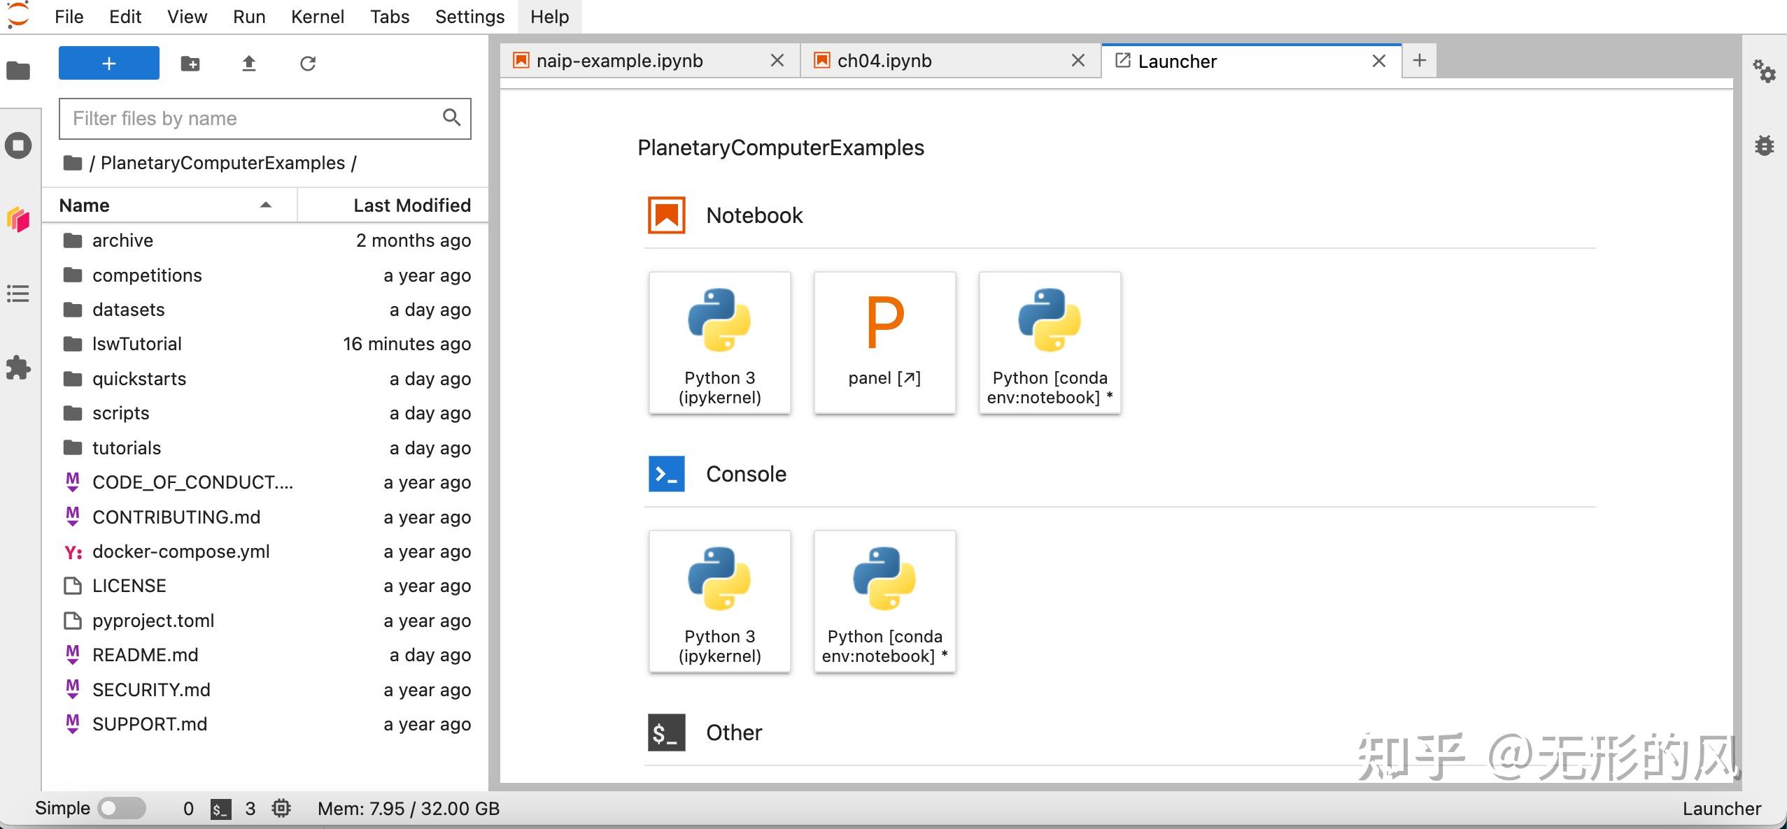1787x829 pixels.
Task: Refresh the file browser list
Action: coord(308,64)
